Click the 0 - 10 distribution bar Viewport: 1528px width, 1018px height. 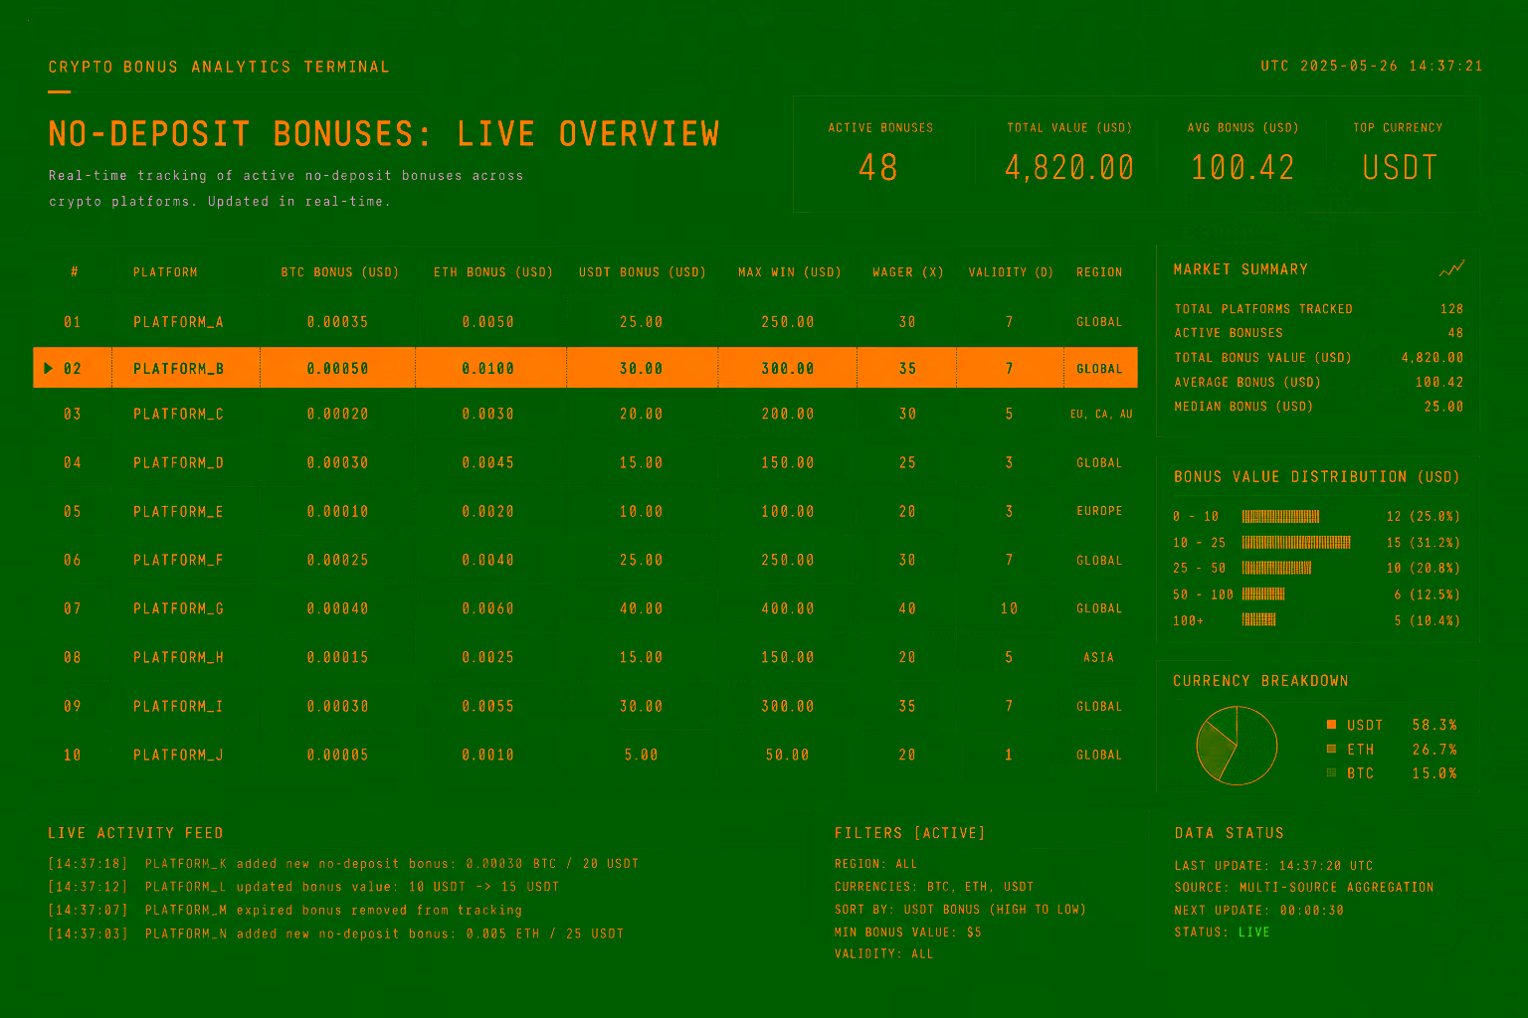coord(1280,516)
